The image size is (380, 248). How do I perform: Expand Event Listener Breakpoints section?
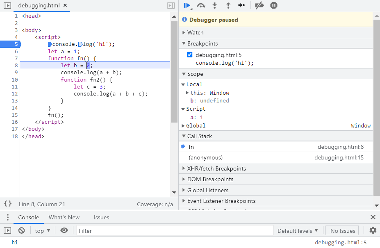(276, 201)
